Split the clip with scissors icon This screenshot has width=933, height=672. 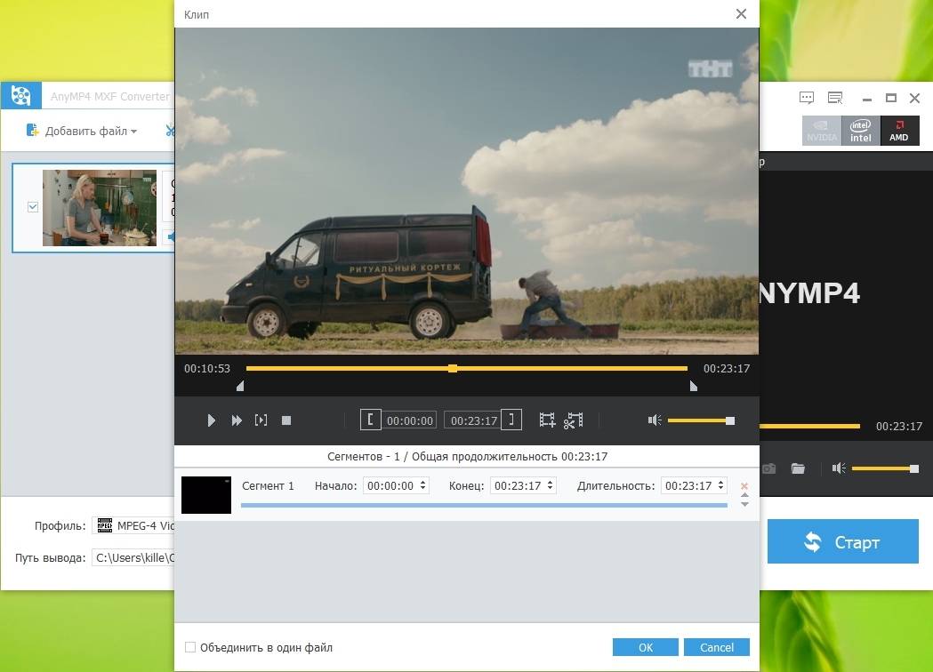click(574, 420)
